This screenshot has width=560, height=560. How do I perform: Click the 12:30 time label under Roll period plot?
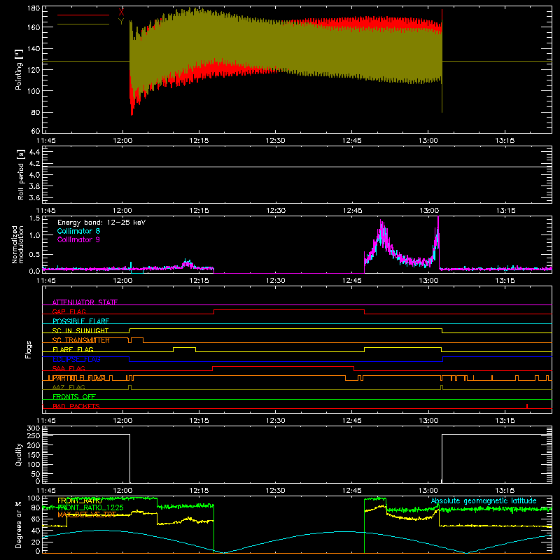(276, 211)
